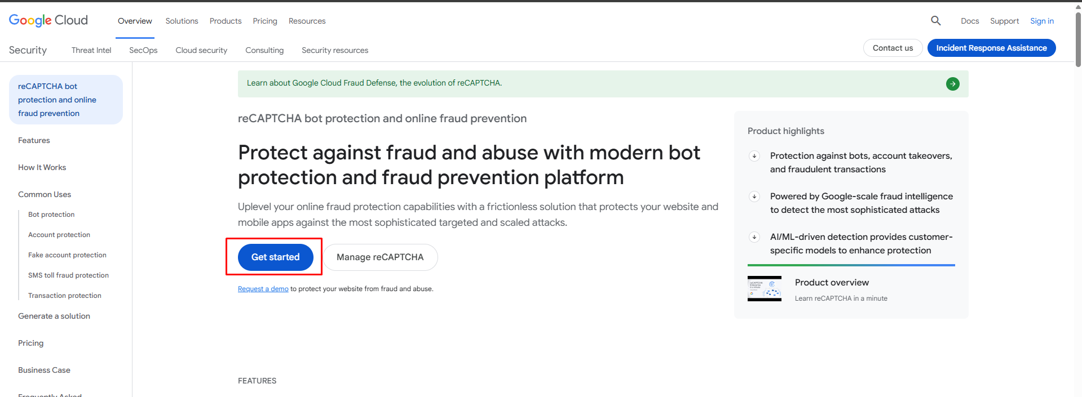Screen dimensions: 1082x397
Task: Expand the Google-scale fraud intelligence highlight
Action: pyautogui.click(x=754, y=197)
